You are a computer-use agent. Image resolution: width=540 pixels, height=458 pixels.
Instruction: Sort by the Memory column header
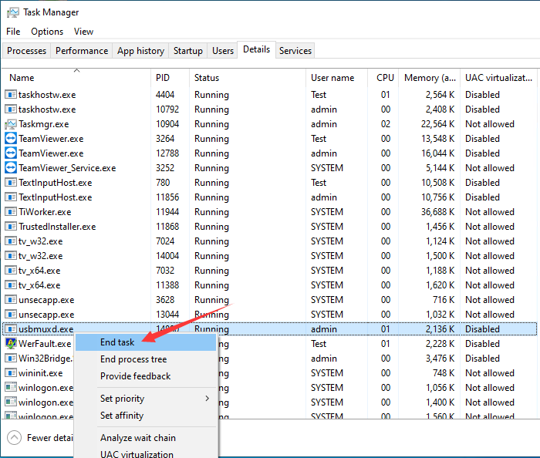point(430,77)
